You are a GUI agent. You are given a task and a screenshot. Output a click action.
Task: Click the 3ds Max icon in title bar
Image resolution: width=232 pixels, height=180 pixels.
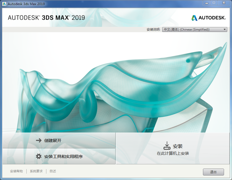coord(4,4)
